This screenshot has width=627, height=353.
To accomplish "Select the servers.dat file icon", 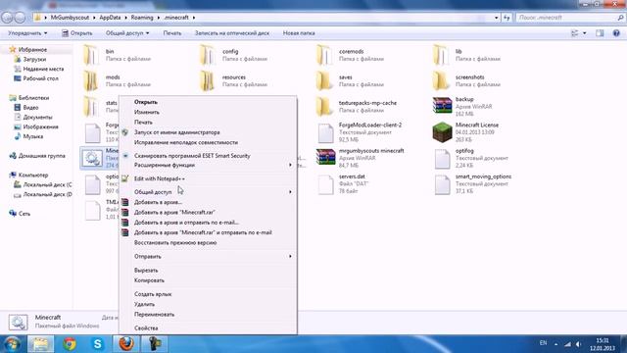I will point(325,184).
